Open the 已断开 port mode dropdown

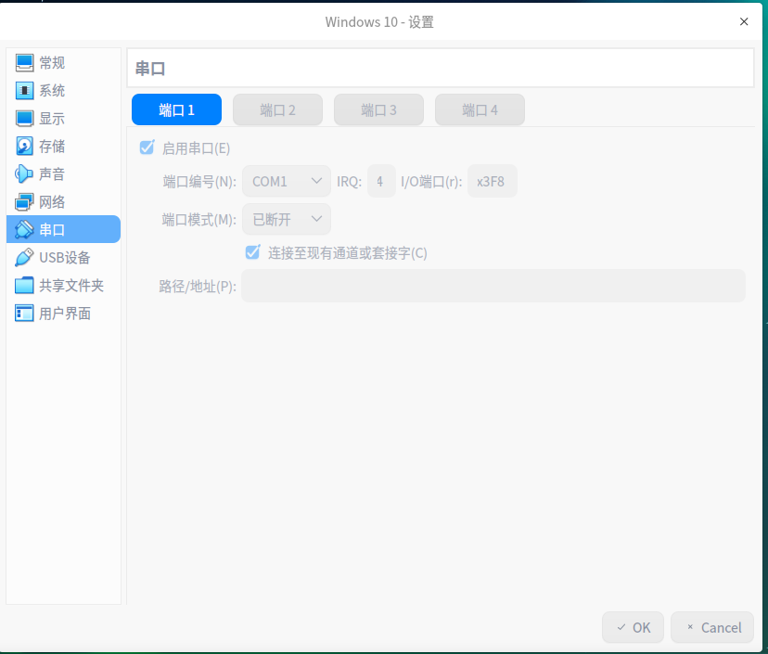[x=287, y=219]
